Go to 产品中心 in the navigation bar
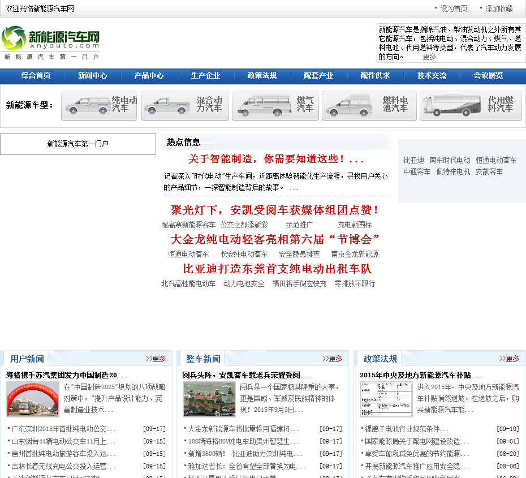Viewport: 526px width, 478px height. pos(149,75)
